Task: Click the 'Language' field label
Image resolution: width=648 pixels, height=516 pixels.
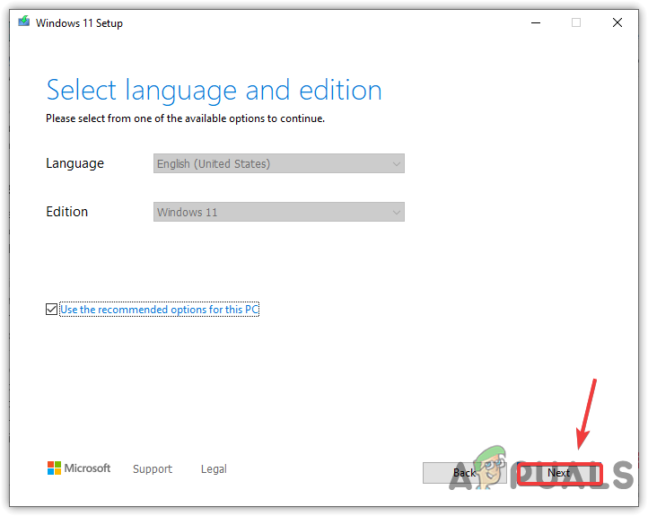Action: click(x=74, y=164)
